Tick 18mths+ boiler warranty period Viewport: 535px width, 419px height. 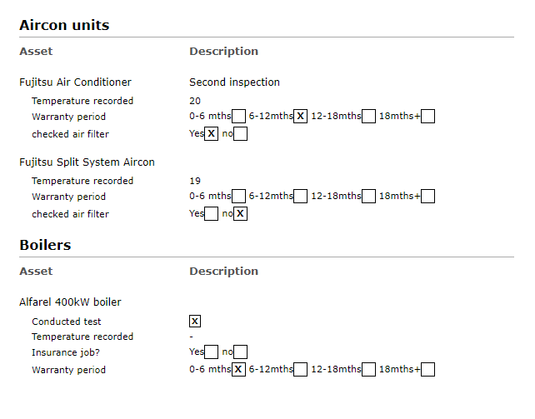(x=427, y=369)
